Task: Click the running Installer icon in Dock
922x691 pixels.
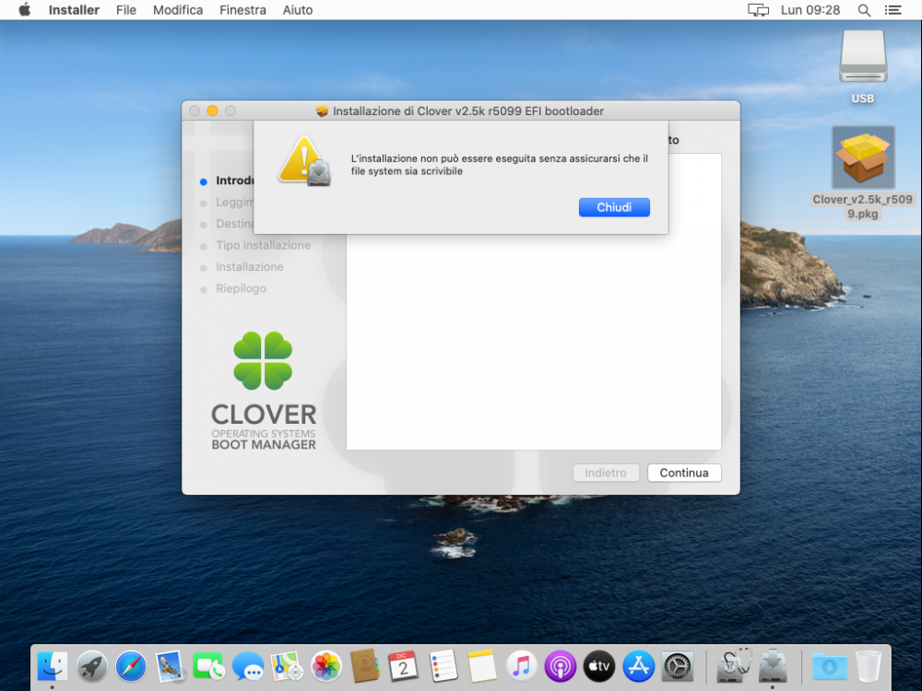Action: [x=773, y=666]
